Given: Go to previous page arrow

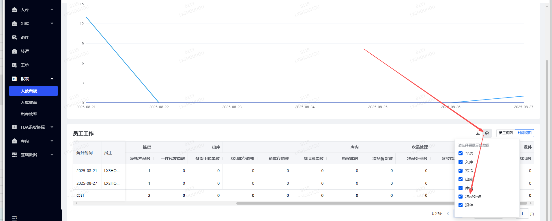Looking at the screenshot, I should click(x=448, y=214).
